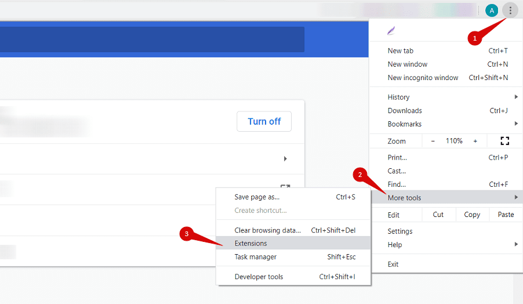
Task: Choose Clear browsing data option
Action: (267, 230)
